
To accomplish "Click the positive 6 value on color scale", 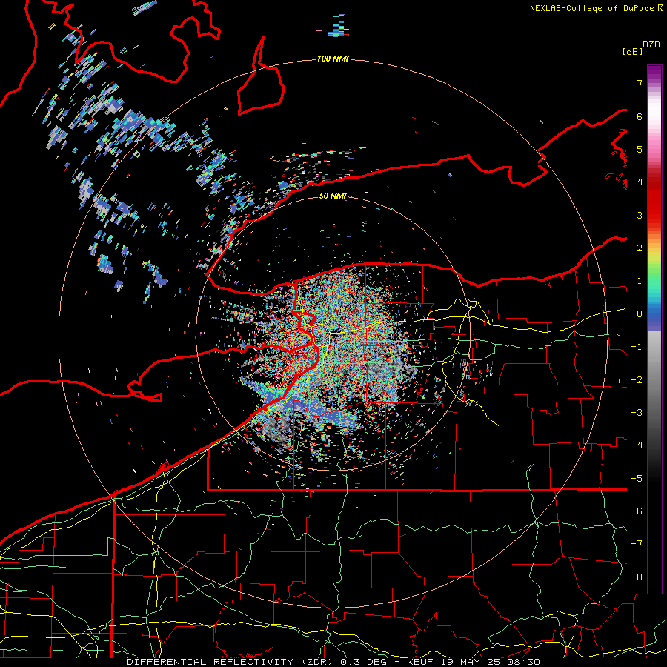I will [640, 116].
